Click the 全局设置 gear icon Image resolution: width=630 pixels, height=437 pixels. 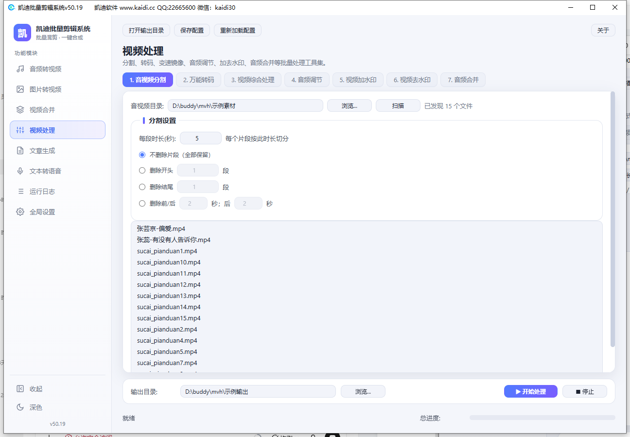point(20,212)
